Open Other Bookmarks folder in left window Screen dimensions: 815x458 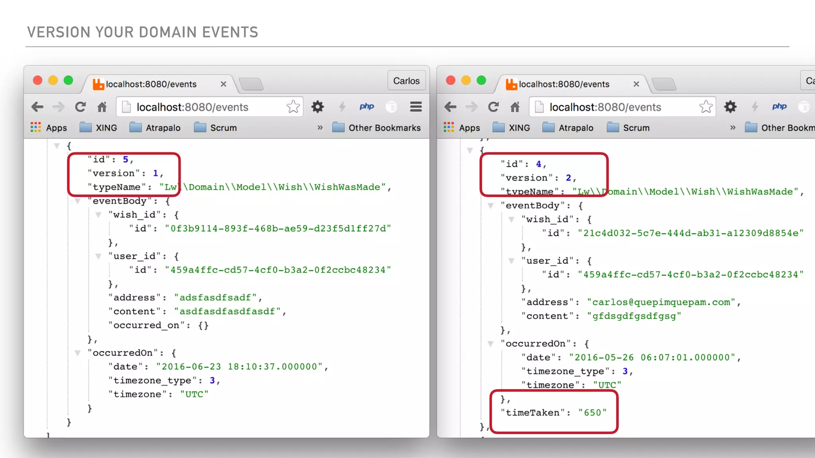[x=376, y=128]
